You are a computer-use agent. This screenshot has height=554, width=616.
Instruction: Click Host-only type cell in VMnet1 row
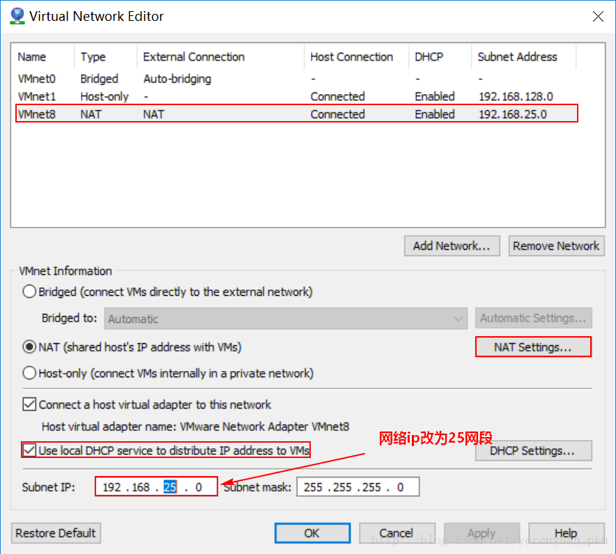tap(105, 97)
